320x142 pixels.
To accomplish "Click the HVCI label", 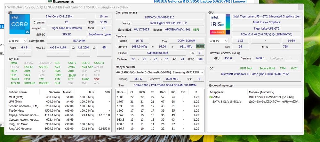I will [x=294, y=68].
